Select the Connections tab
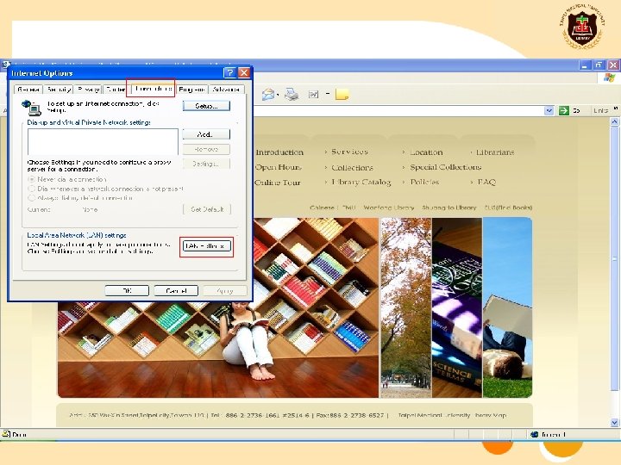 [153, 89]
